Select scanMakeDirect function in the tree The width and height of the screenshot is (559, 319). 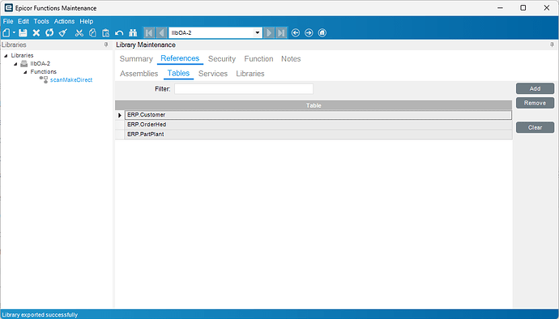tap(71, 80)
